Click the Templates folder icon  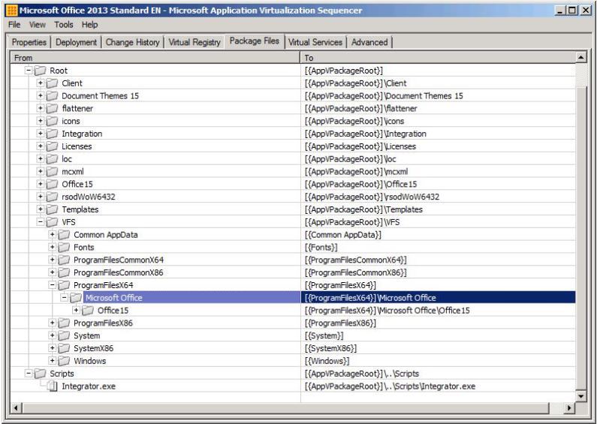[x=52, y=209]
